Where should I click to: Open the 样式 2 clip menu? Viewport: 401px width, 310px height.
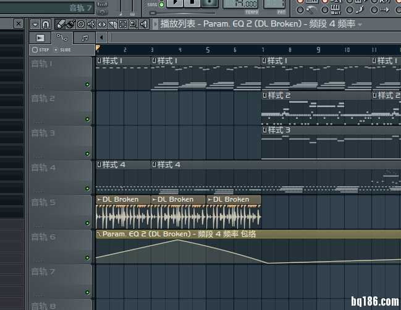pos(265,95)
